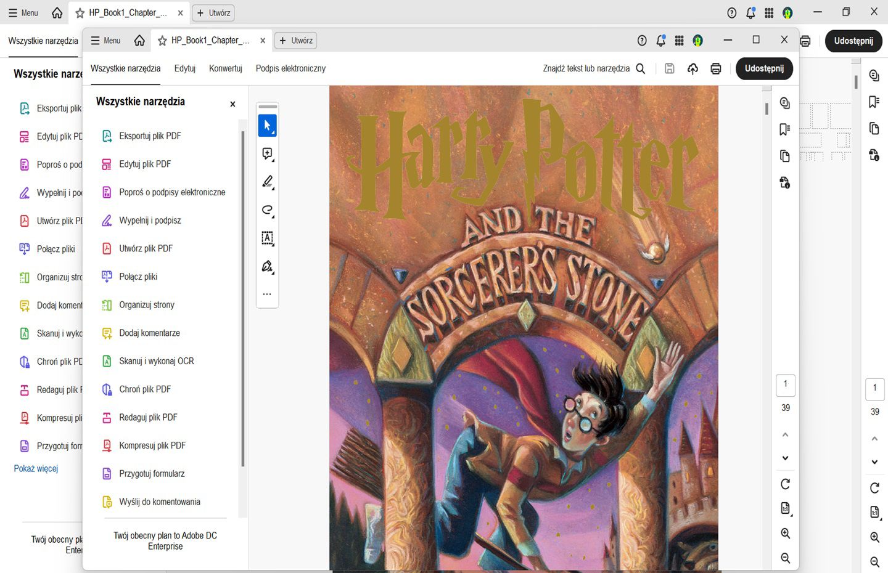Open page display options in front window

click(786, 509)
